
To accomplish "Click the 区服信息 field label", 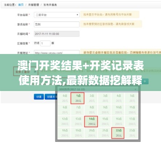I will click(23, 43).
